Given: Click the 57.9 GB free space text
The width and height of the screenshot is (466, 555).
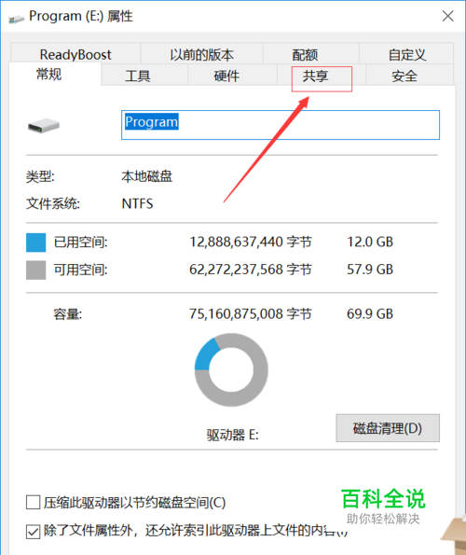Looking at the screenshot, I should coord(370,270).
